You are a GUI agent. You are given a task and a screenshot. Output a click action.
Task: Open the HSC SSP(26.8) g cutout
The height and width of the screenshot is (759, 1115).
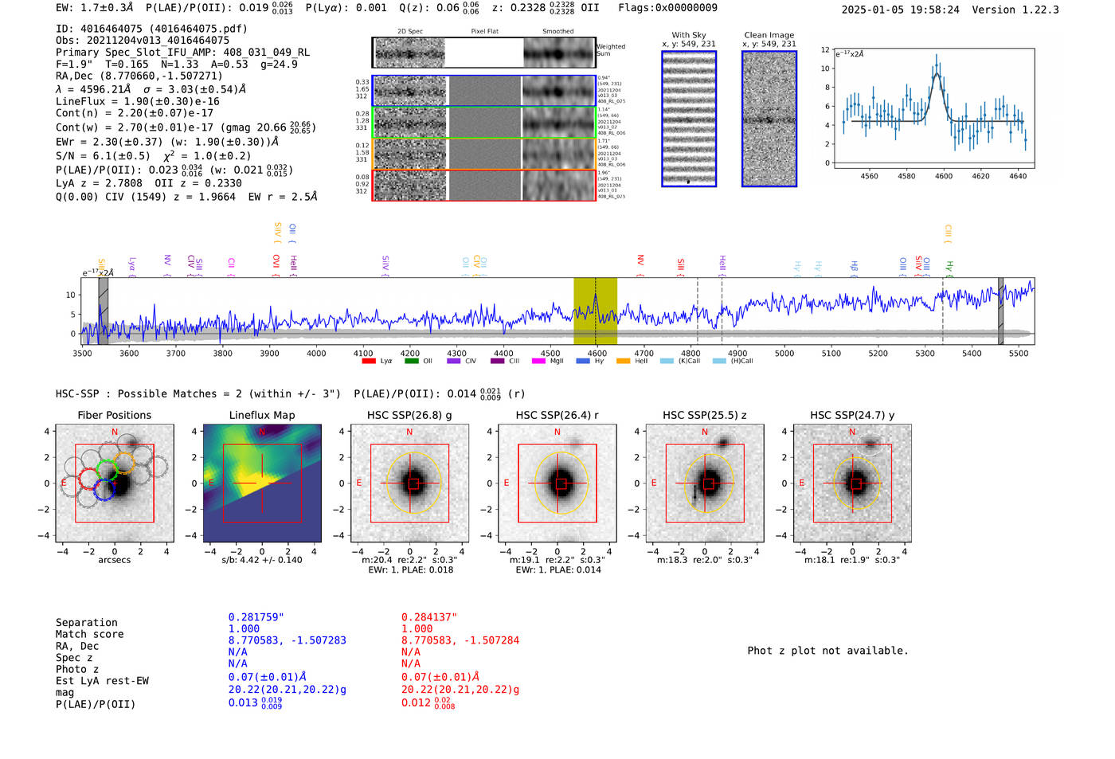click(x=409, y=483)
